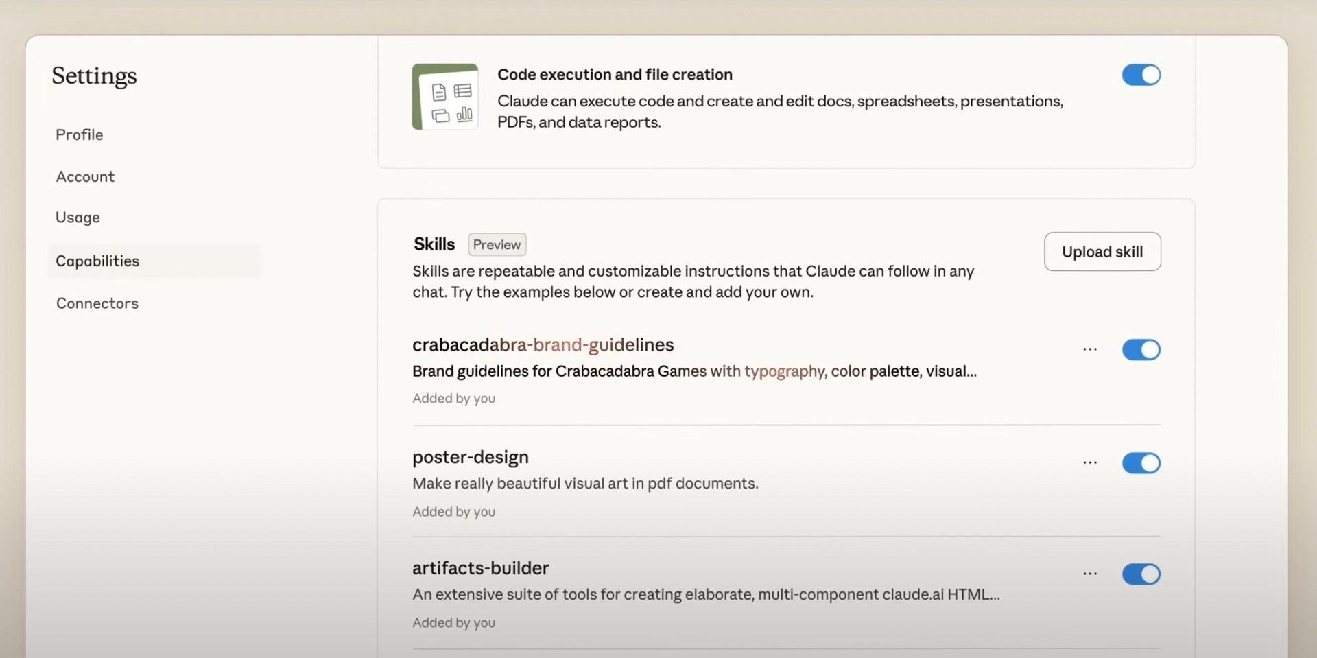Screen dimensions: 1317x658
Task: Select the Capabilities sidebar item
Action: point(97,261)
